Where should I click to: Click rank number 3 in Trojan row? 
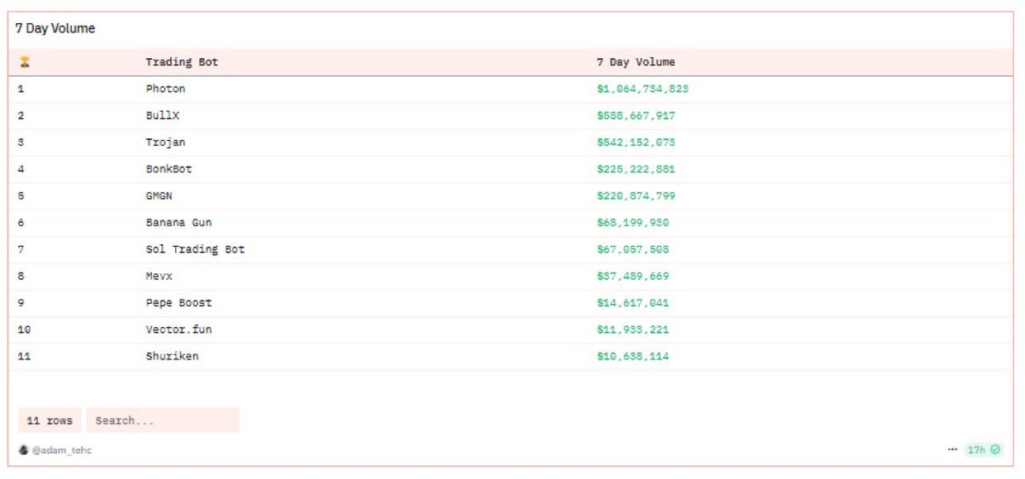[20, 142]
